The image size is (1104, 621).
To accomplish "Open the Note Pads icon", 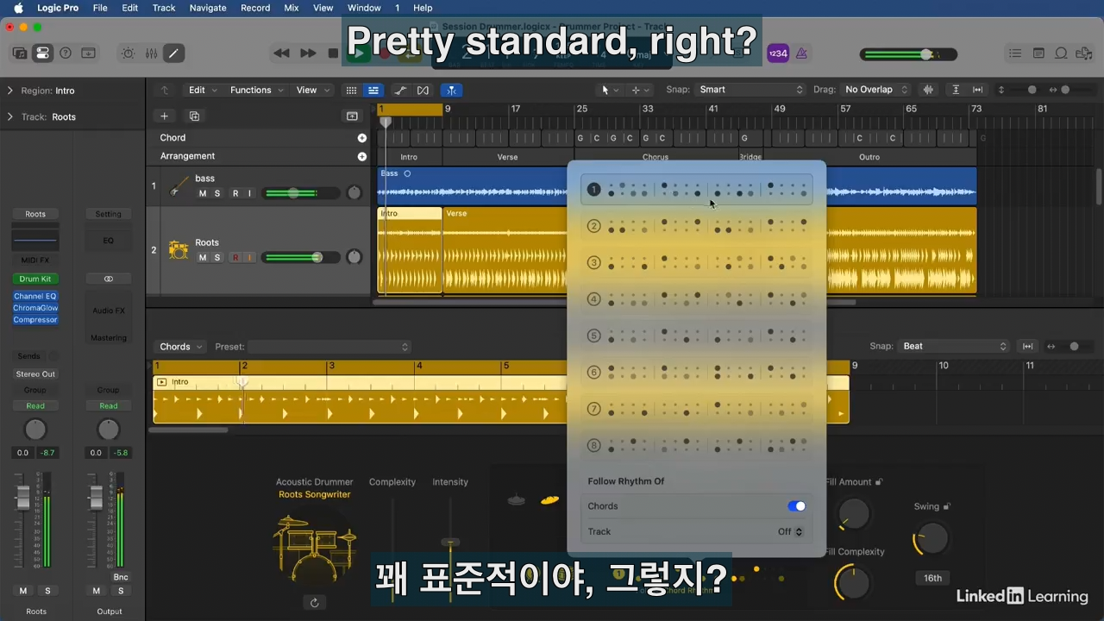I will tap(1038, 53).
